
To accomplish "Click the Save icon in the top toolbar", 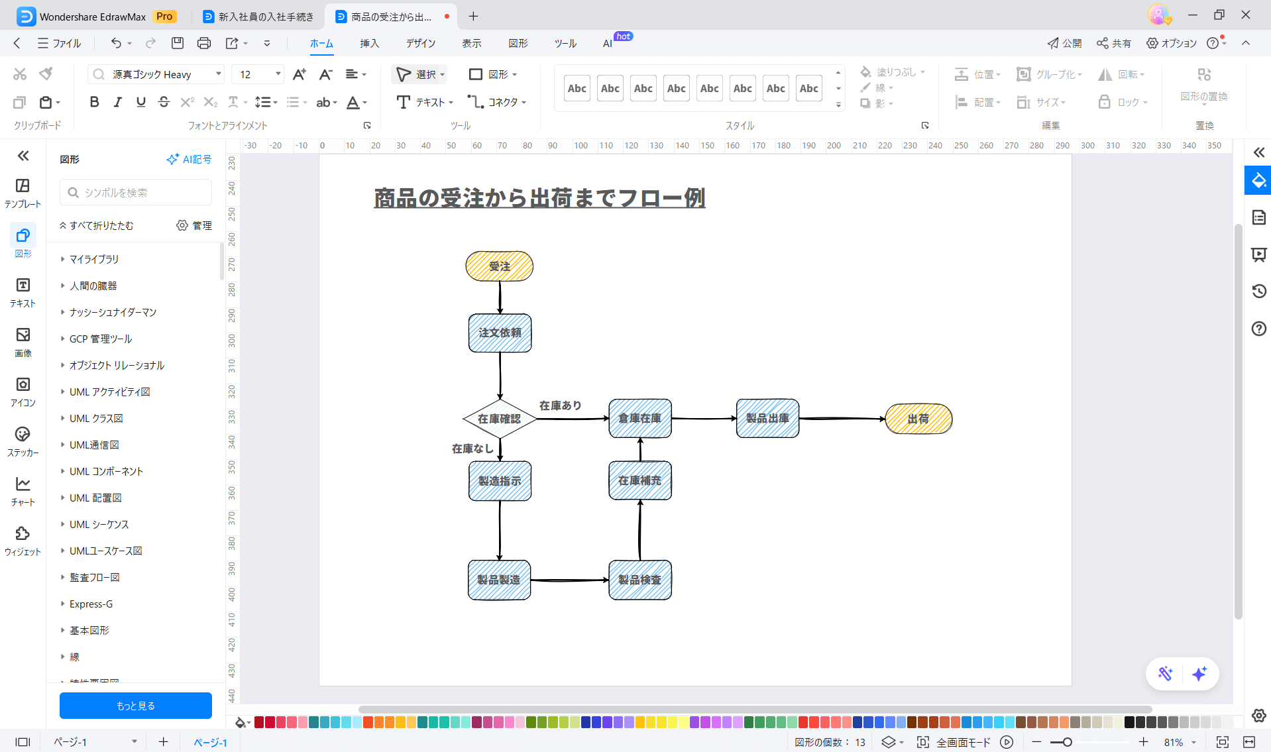I will pos(177,43).
